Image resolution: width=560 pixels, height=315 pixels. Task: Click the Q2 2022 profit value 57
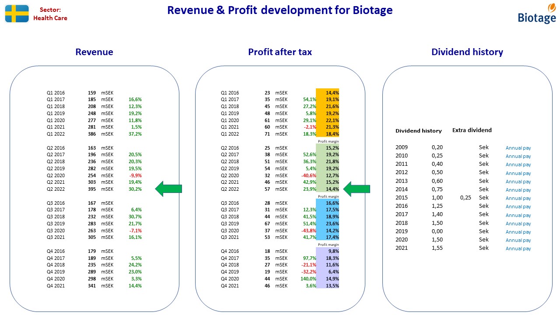click(267, 189)
